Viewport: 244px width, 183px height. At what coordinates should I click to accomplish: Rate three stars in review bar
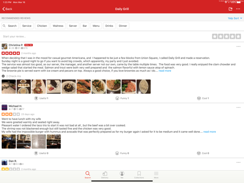pyautogui.click(x=226, y=36)
